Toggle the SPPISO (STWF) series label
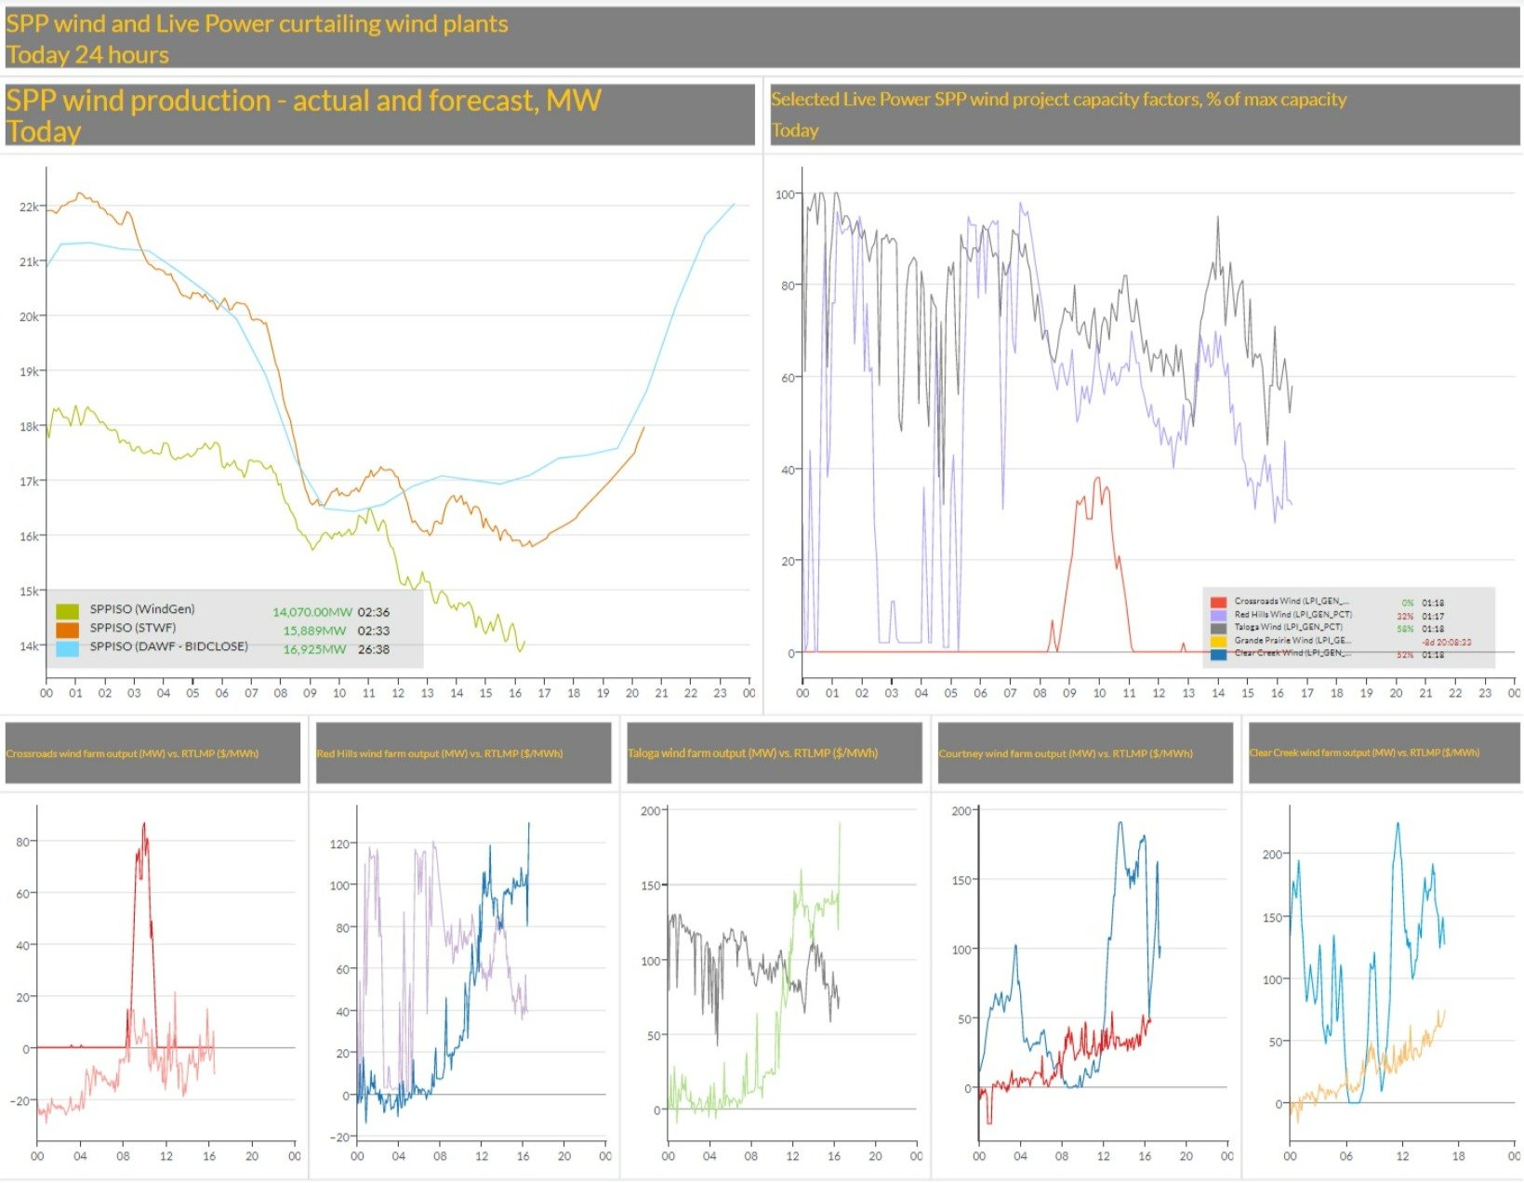Viewport: 1524px width, 1183px height. [x=133, y=628]
